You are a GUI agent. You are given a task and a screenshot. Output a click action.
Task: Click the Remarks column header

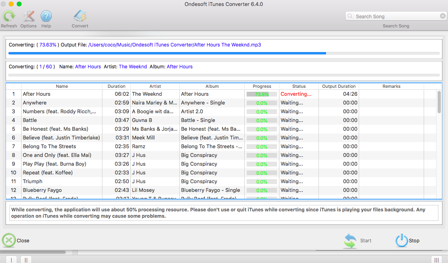391,86
